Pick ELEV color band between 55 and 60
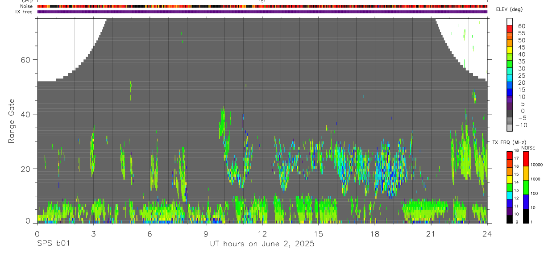Viewport: 548px width, 253px height. (510, 29)
